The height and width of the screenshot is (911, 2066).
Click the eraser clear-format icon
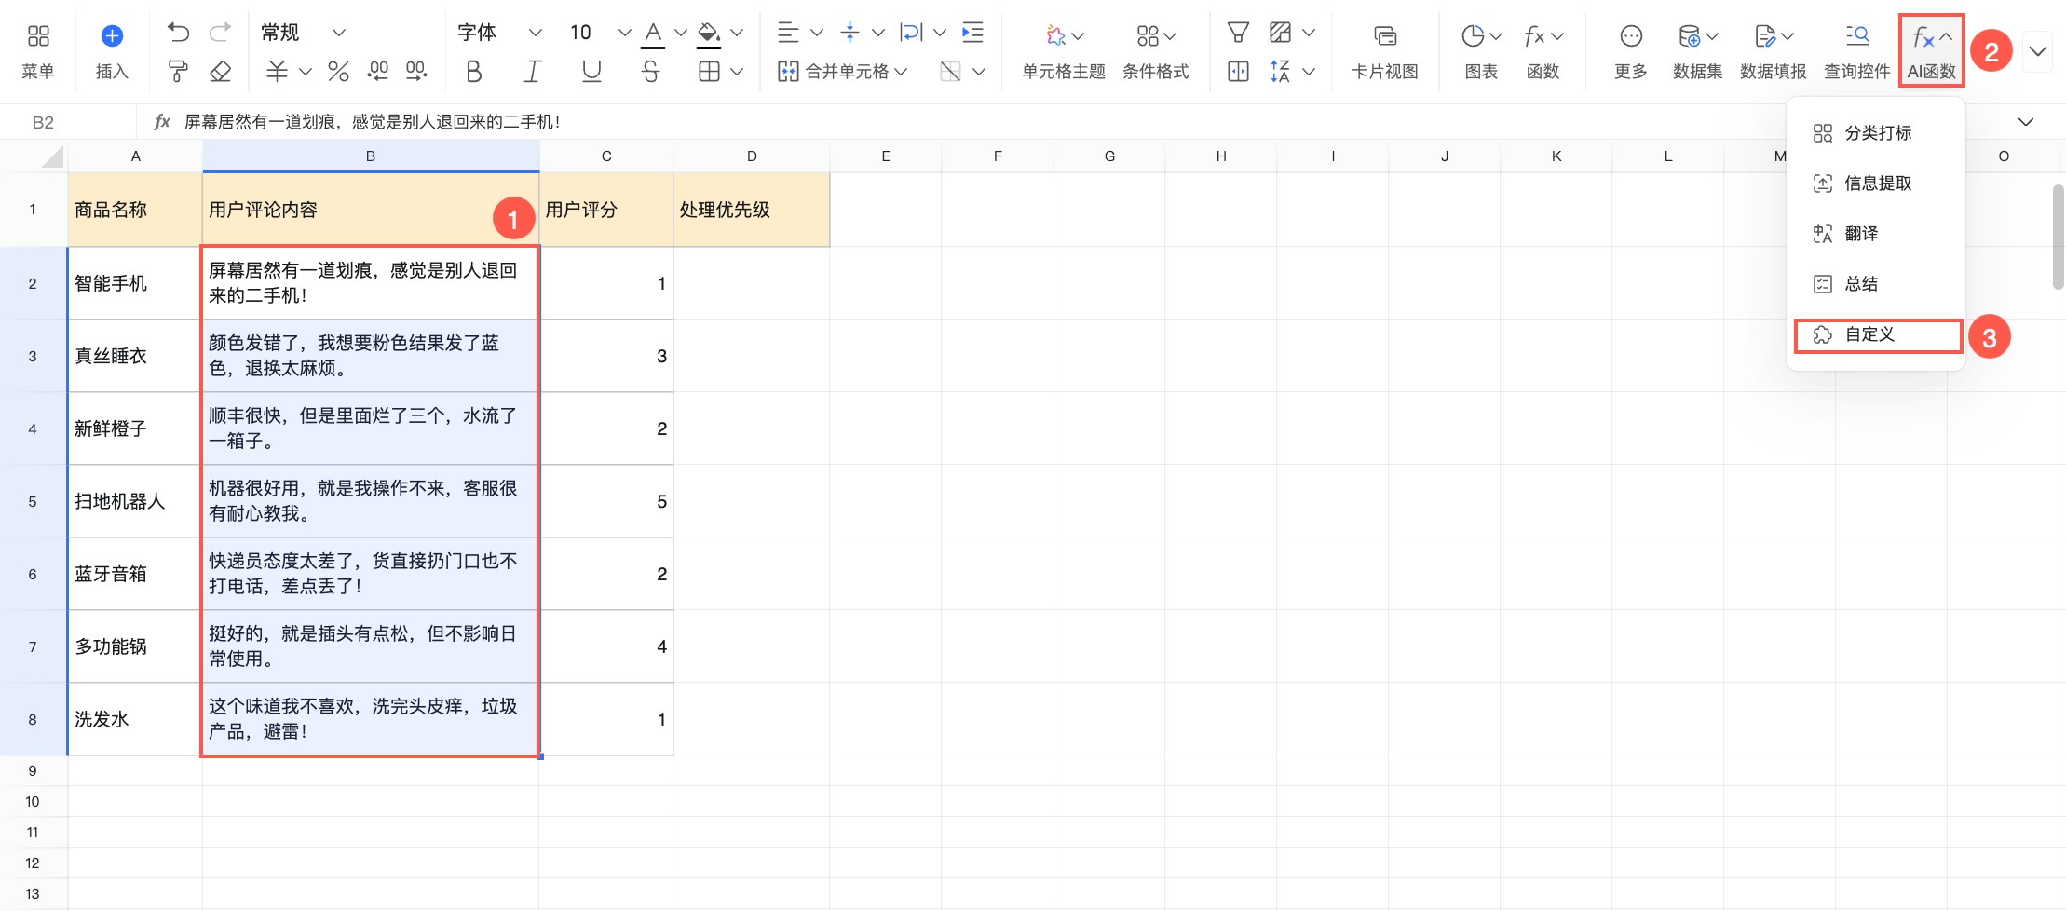tap(221, 71)
